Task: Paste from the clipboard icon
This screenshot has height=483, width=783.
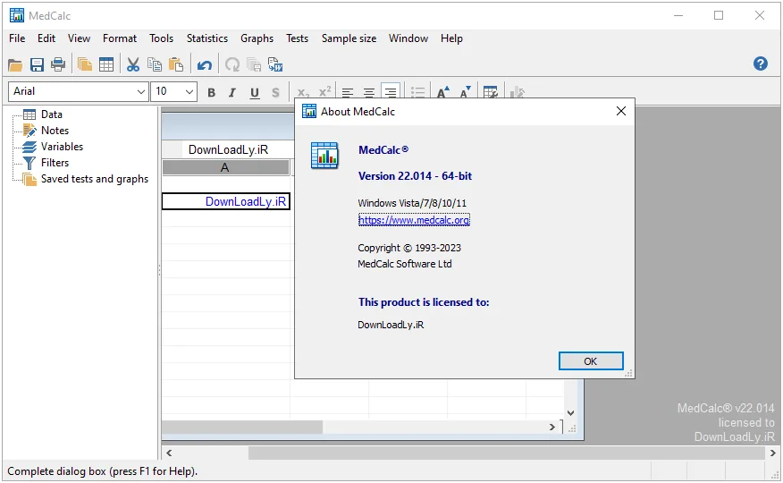Action: tap(176, 64)
